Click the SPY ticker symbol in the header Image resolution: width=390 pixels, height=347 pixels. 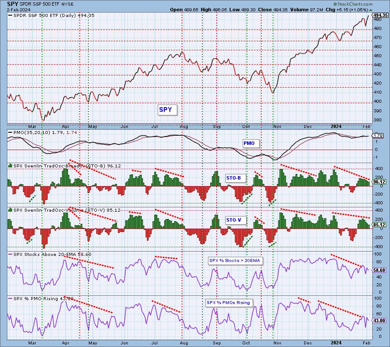[13, 4]
